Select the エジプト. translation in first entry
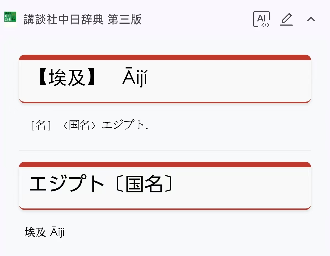Image resolution: width=330 pixels, height=256 pixels. point(125,125)
